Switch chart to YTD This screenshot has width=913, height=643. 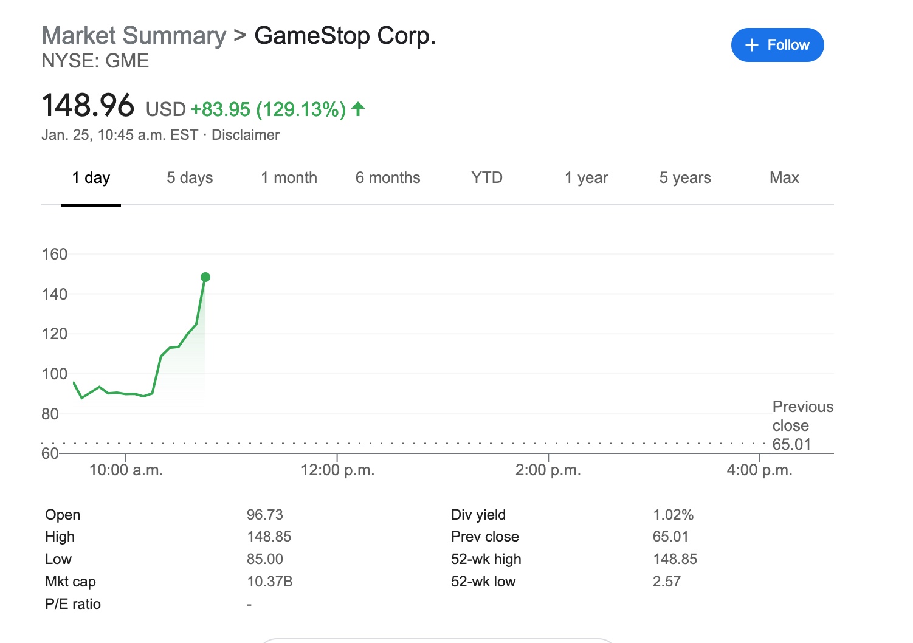(487, 178)
